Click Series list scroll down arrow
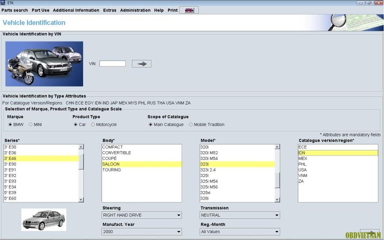 click(x=81, y=200)
